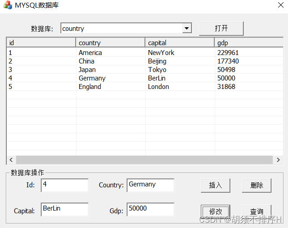288x228 pixels.
Task: Select the row with id 4
Action: [x=145, y=78]
